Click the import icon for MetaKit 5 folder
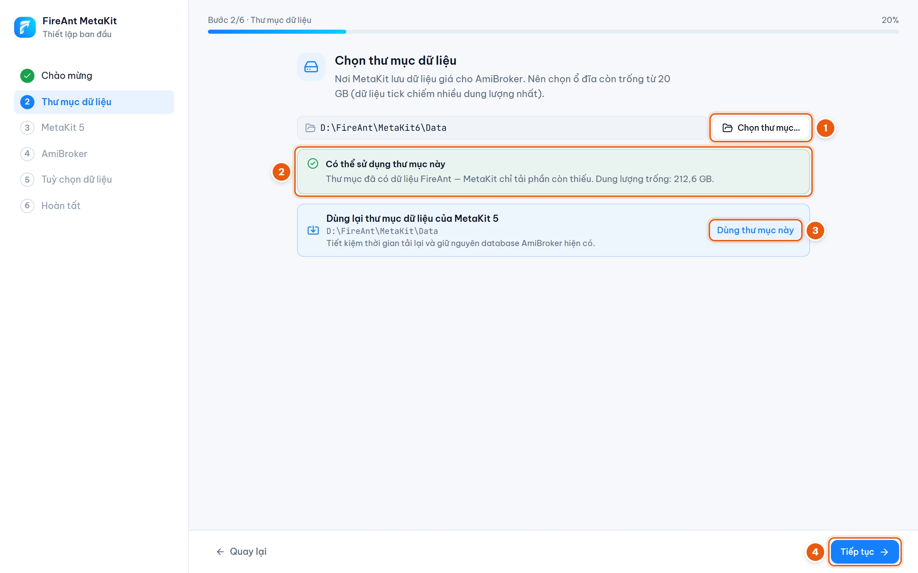Viewport: 918px width, 573px height. pyautogui.click(x=313, y=230)
